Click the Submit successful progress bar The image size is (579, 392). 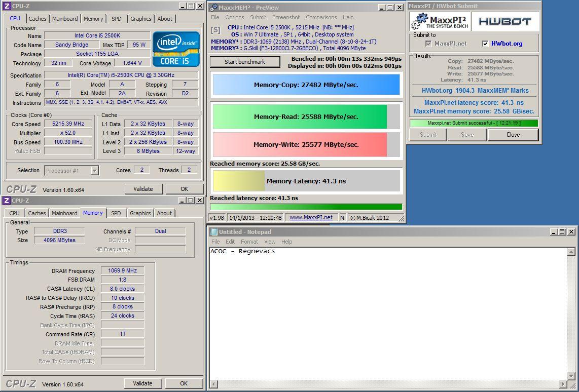[x=474, y=123]
